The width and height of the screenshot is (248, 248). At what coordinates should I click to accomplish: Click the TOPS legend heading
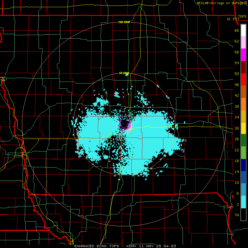tap(242, 17)
